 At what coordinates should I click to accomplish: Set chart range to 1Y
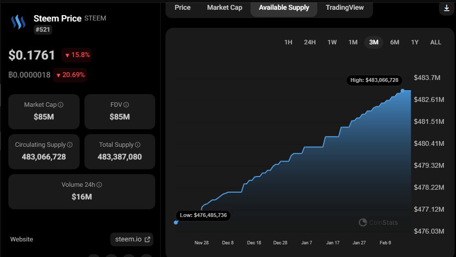(415, 42)
